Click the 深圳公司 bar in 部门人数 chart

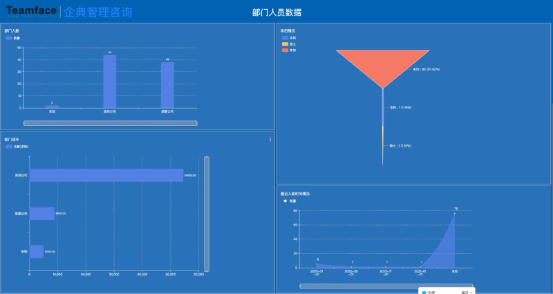[109, 81]
